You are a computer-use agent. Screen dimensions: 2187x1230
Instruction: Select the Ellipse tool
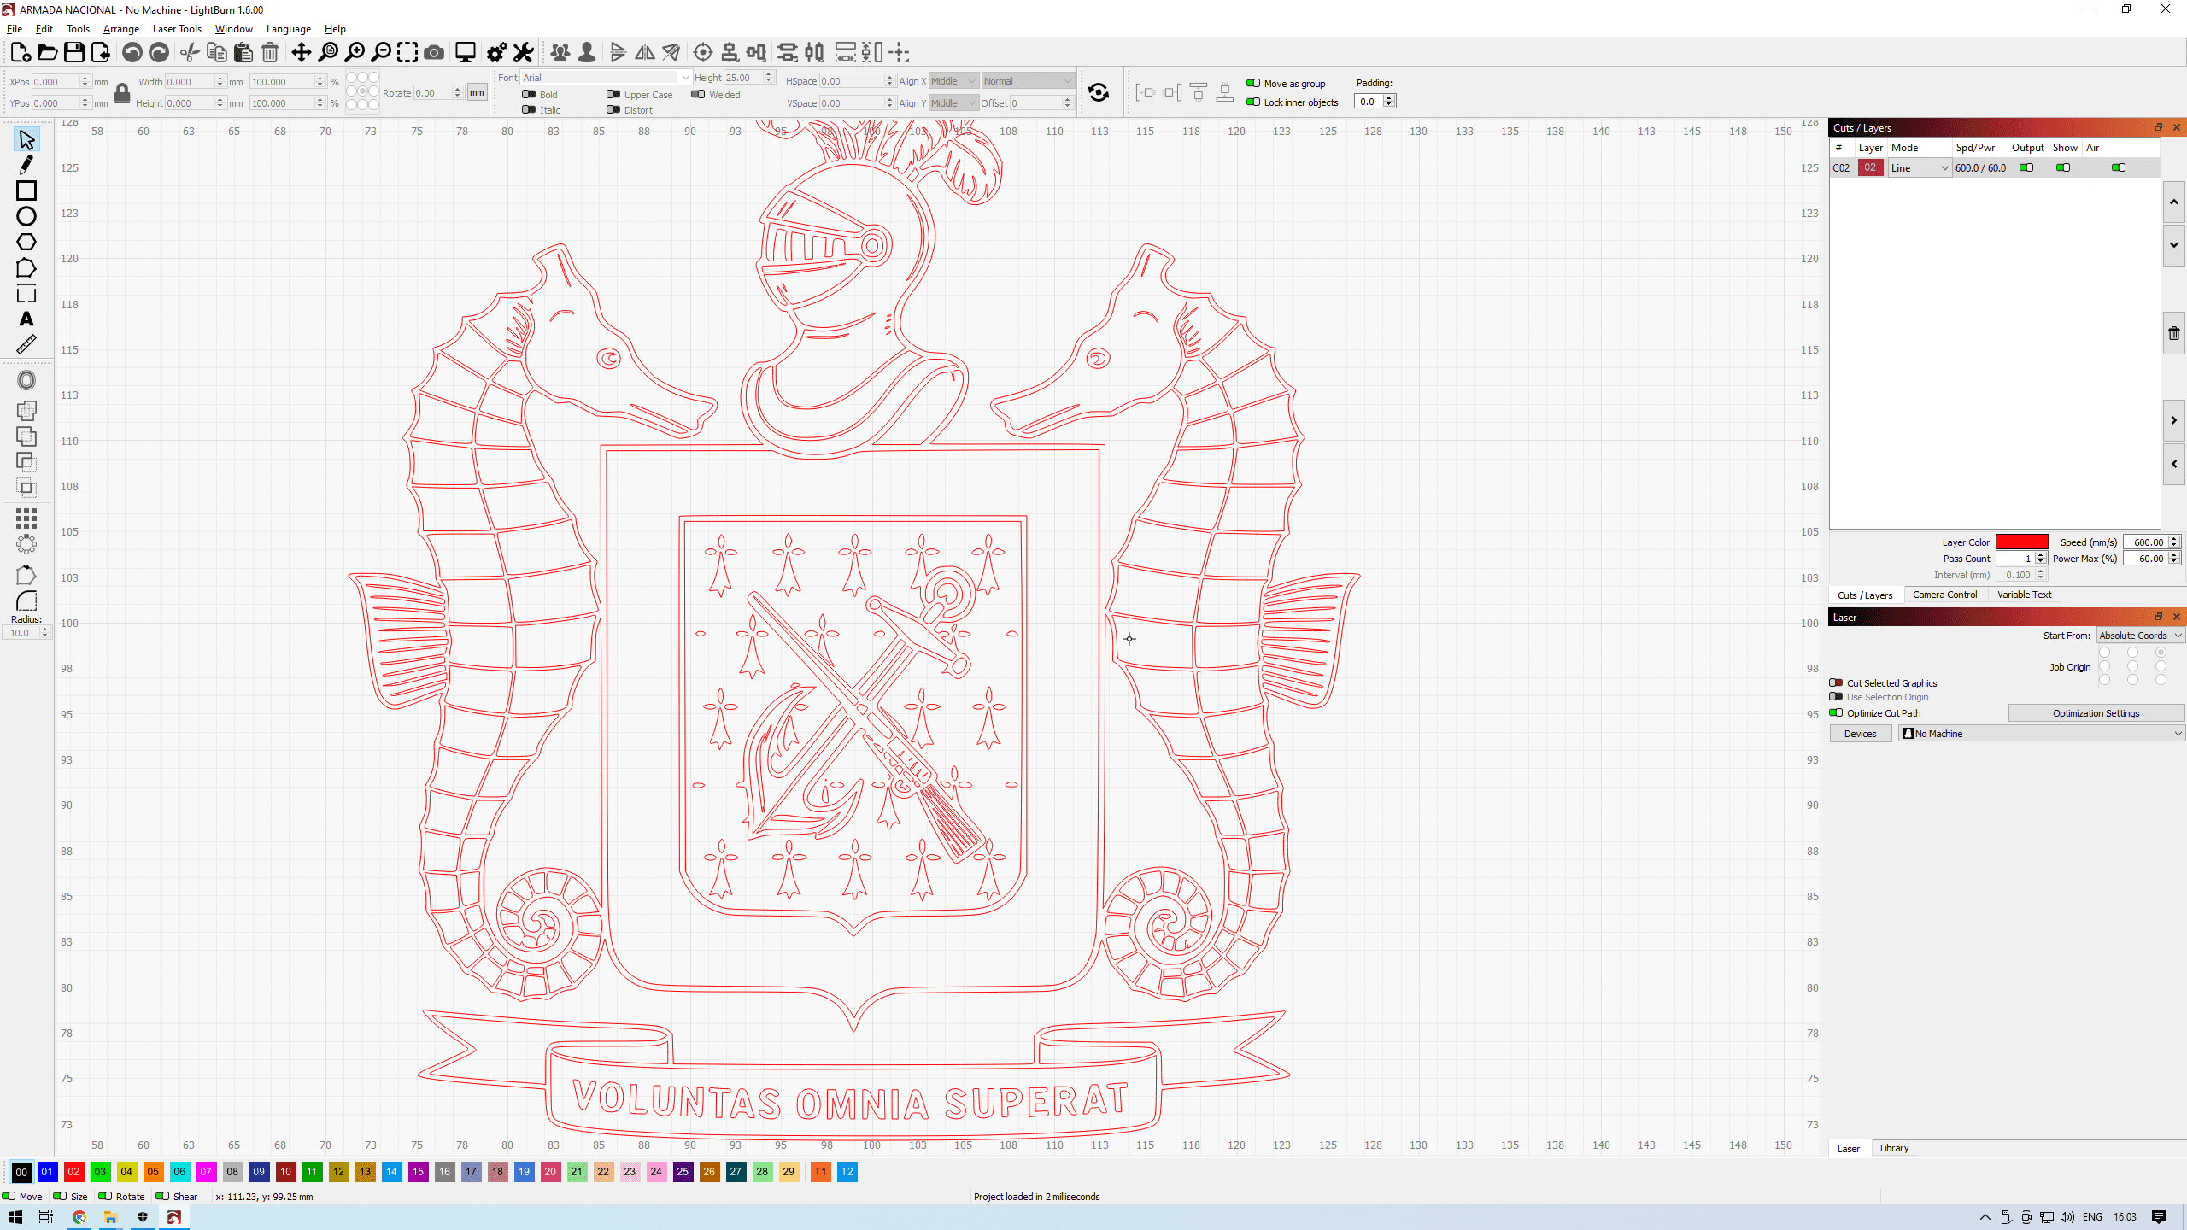coord(26,216)
